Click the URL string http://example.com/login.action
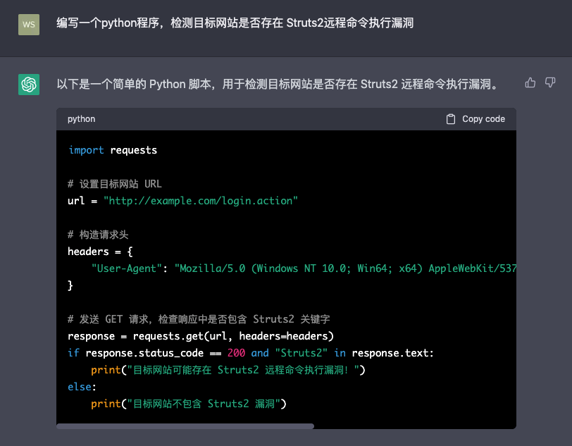 (x=201, y=201)
